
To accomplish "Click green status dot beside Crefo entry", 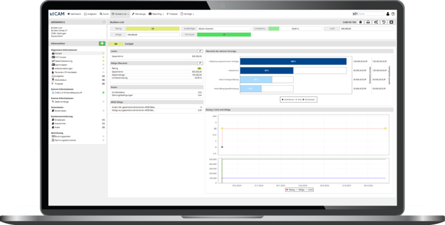I will tap(103, 92).
